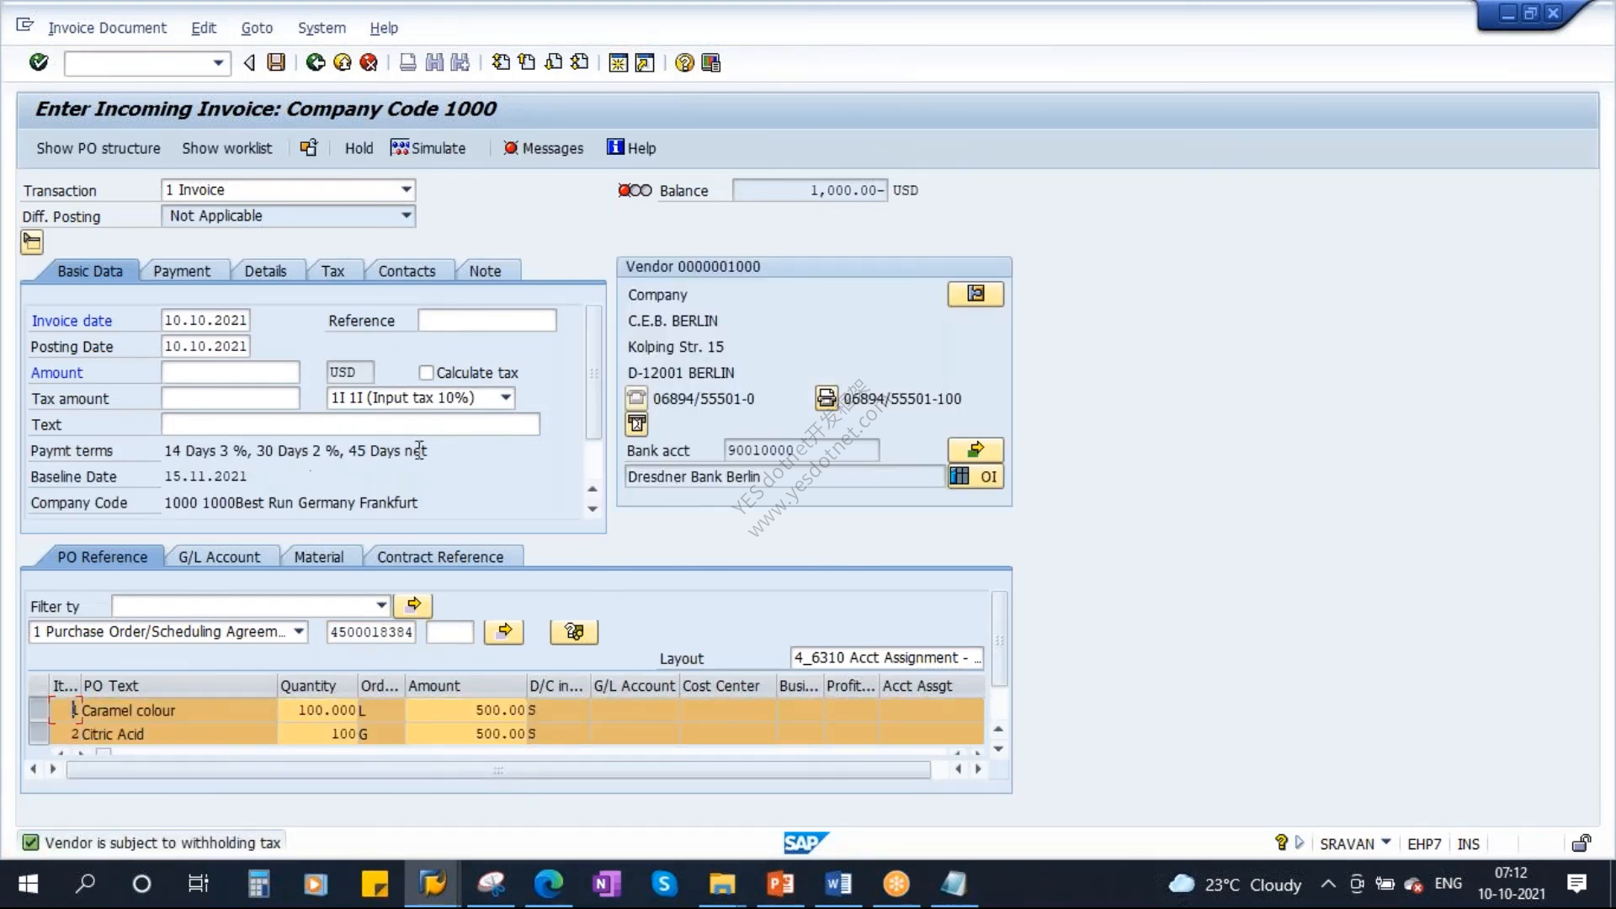Expand the Transaction Invoice dropdown
This screenshot has width=1616, height=909.
[406, 189]
